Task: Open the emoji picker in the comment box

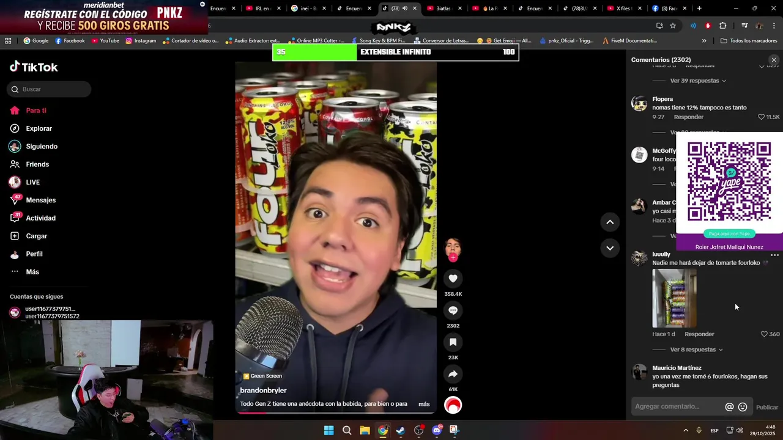Action: 743,407
